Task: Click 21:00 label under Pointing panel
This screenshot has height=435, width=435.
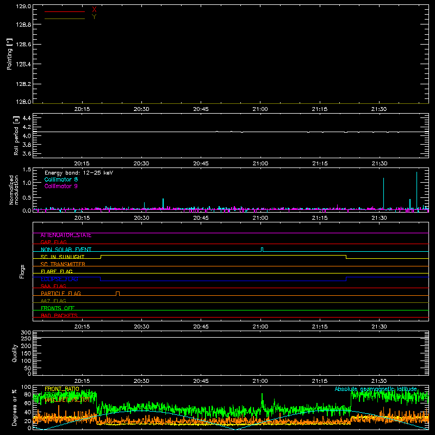Action: [260, 109]
